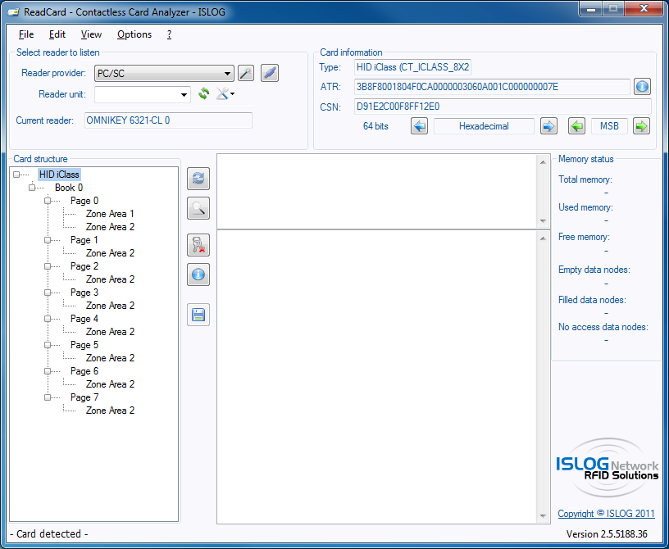Select Zone Area 2 under Page 1
The image size is (669, 549).
tap(110, 253)
